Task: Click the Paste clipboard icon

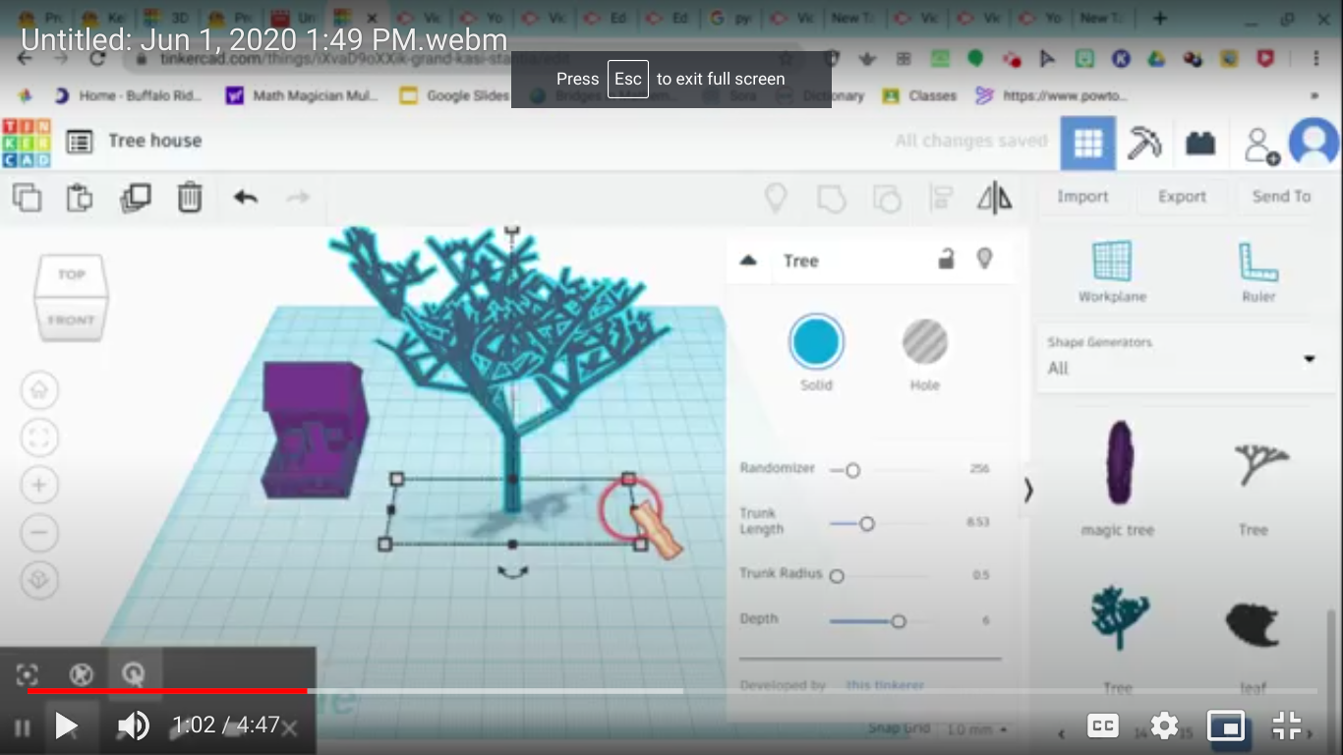Action: [80, 198]
